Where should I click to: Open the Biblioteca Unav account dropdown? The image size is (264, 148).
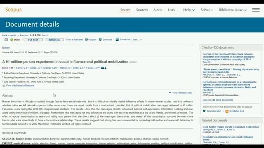[x=233, y=10]
